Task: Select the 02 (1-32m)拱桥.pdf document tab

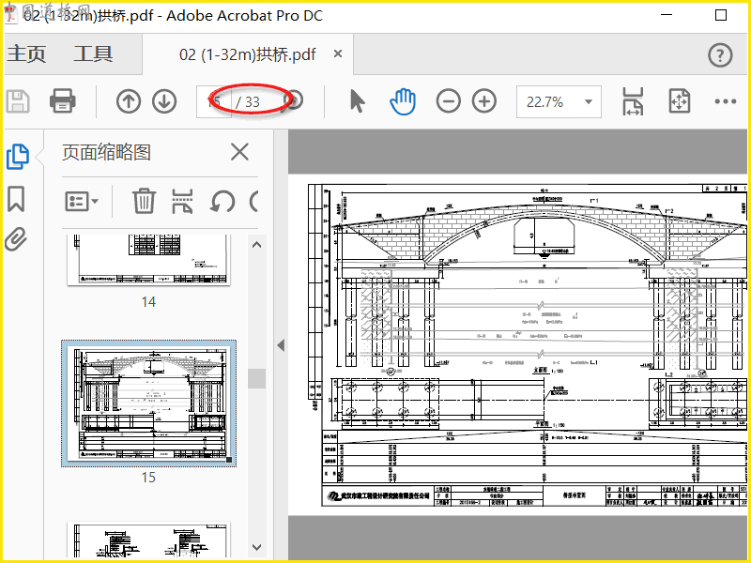Action: [248, 54]
